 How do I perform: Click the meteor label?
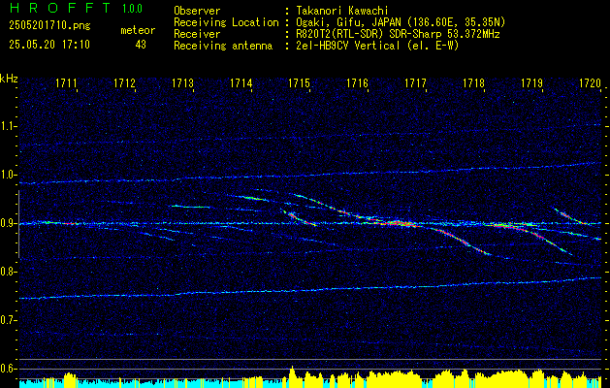[x=138, y=31]
